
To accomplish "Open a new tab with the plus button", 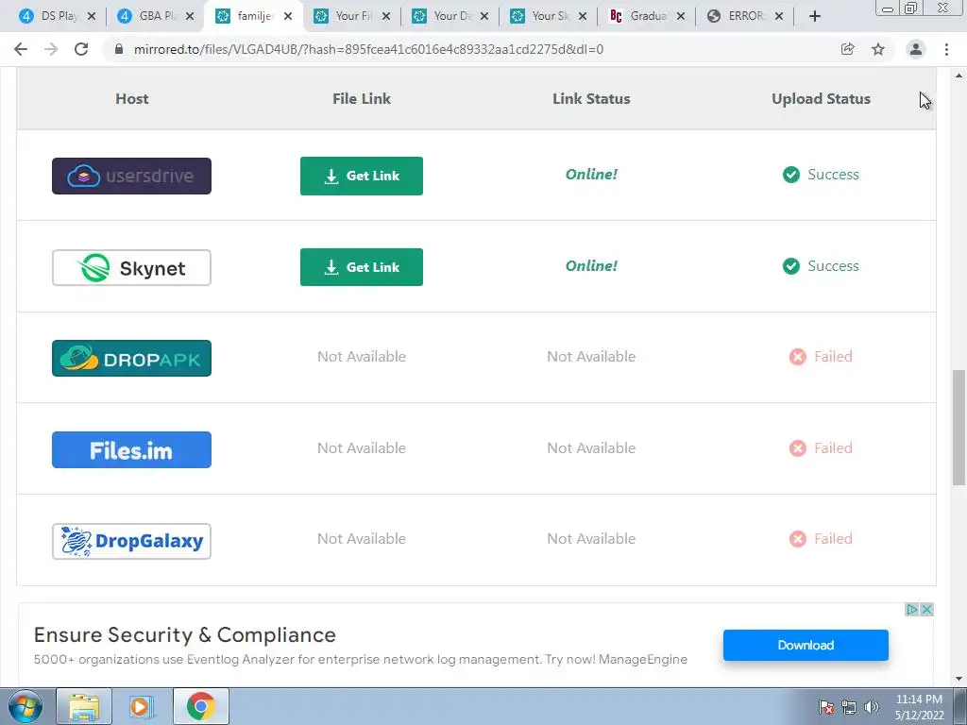I will (x=815, y=16).
